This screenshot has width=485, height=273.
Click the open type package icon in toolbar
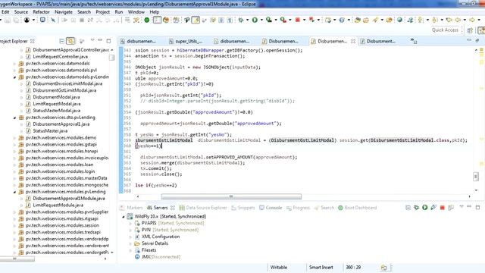[x=358, y=20]
